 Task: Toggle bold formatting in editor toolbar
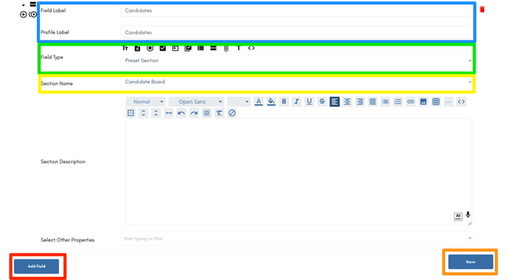point(284,102)
